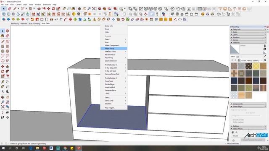
Task: Expand the Scenes tray panel
Action: (248, 40)
